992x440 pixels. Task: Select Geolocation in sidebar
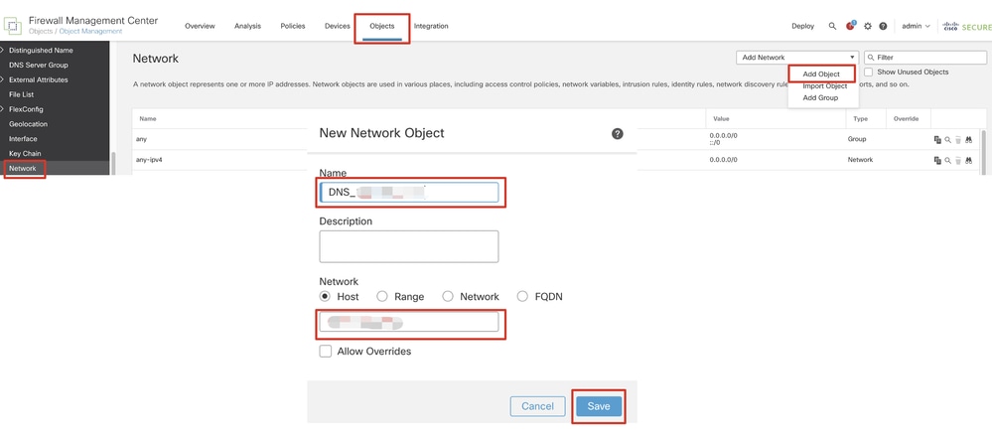tap(28, 124)
